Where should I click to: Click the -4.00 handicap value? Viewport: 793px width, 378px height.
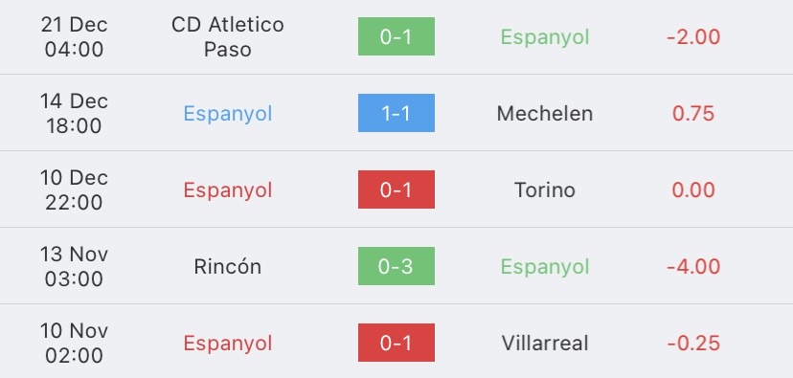(693, 266)
